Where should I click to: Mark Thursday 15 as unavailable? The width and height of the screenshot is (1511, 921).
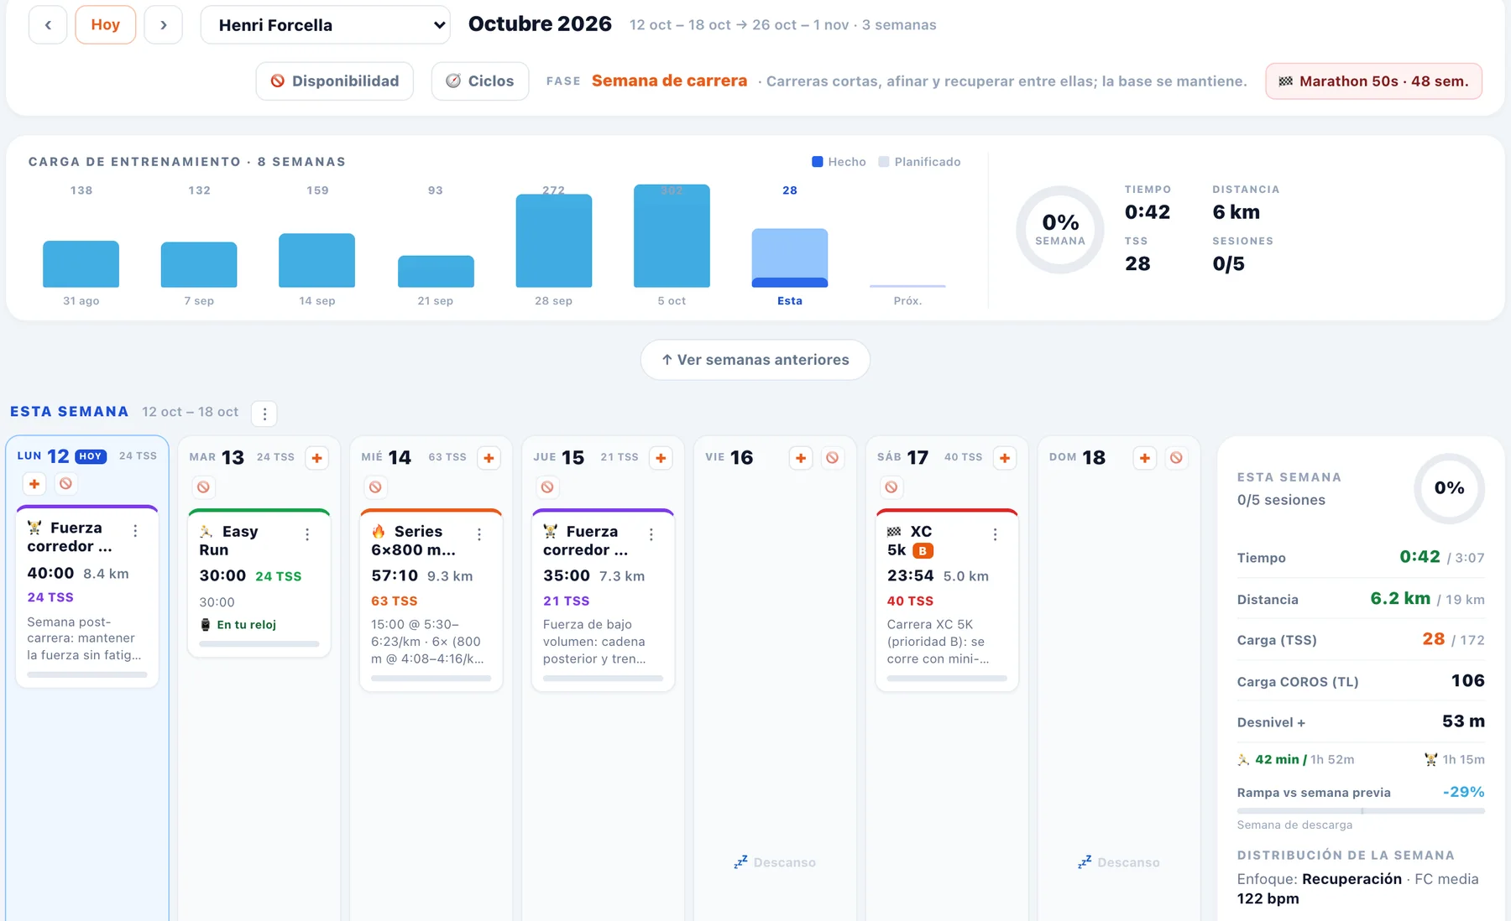point(547,487)
